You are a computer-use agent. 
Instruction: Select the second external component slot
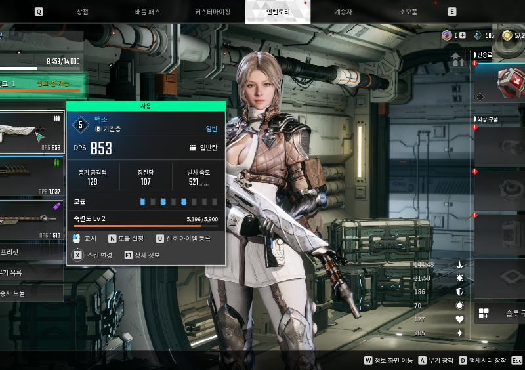(500, 191)
